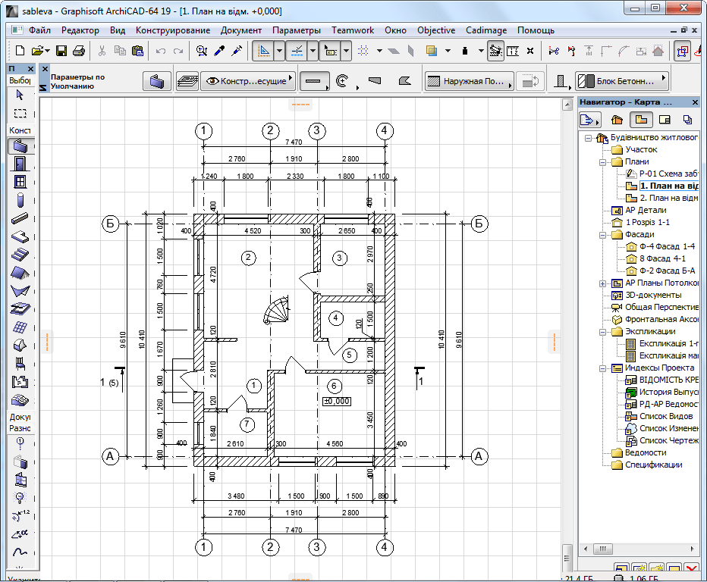Select the Beam tool in toolbox
The image size is (707, 582).
pyautogui.click(x=20, y=218)
